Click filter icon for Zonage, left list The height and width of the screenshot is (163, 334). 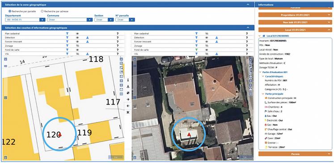[x=68, y=45]
